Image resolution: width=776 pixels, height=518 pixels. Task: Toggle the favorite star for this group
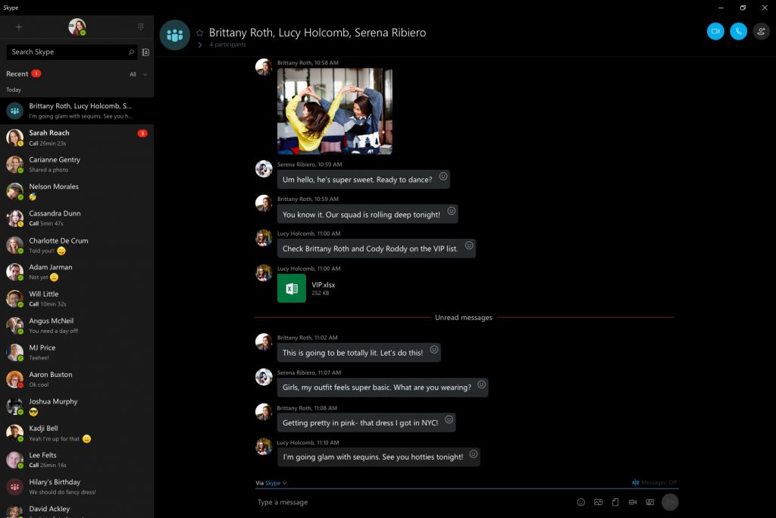pos(199,32)
